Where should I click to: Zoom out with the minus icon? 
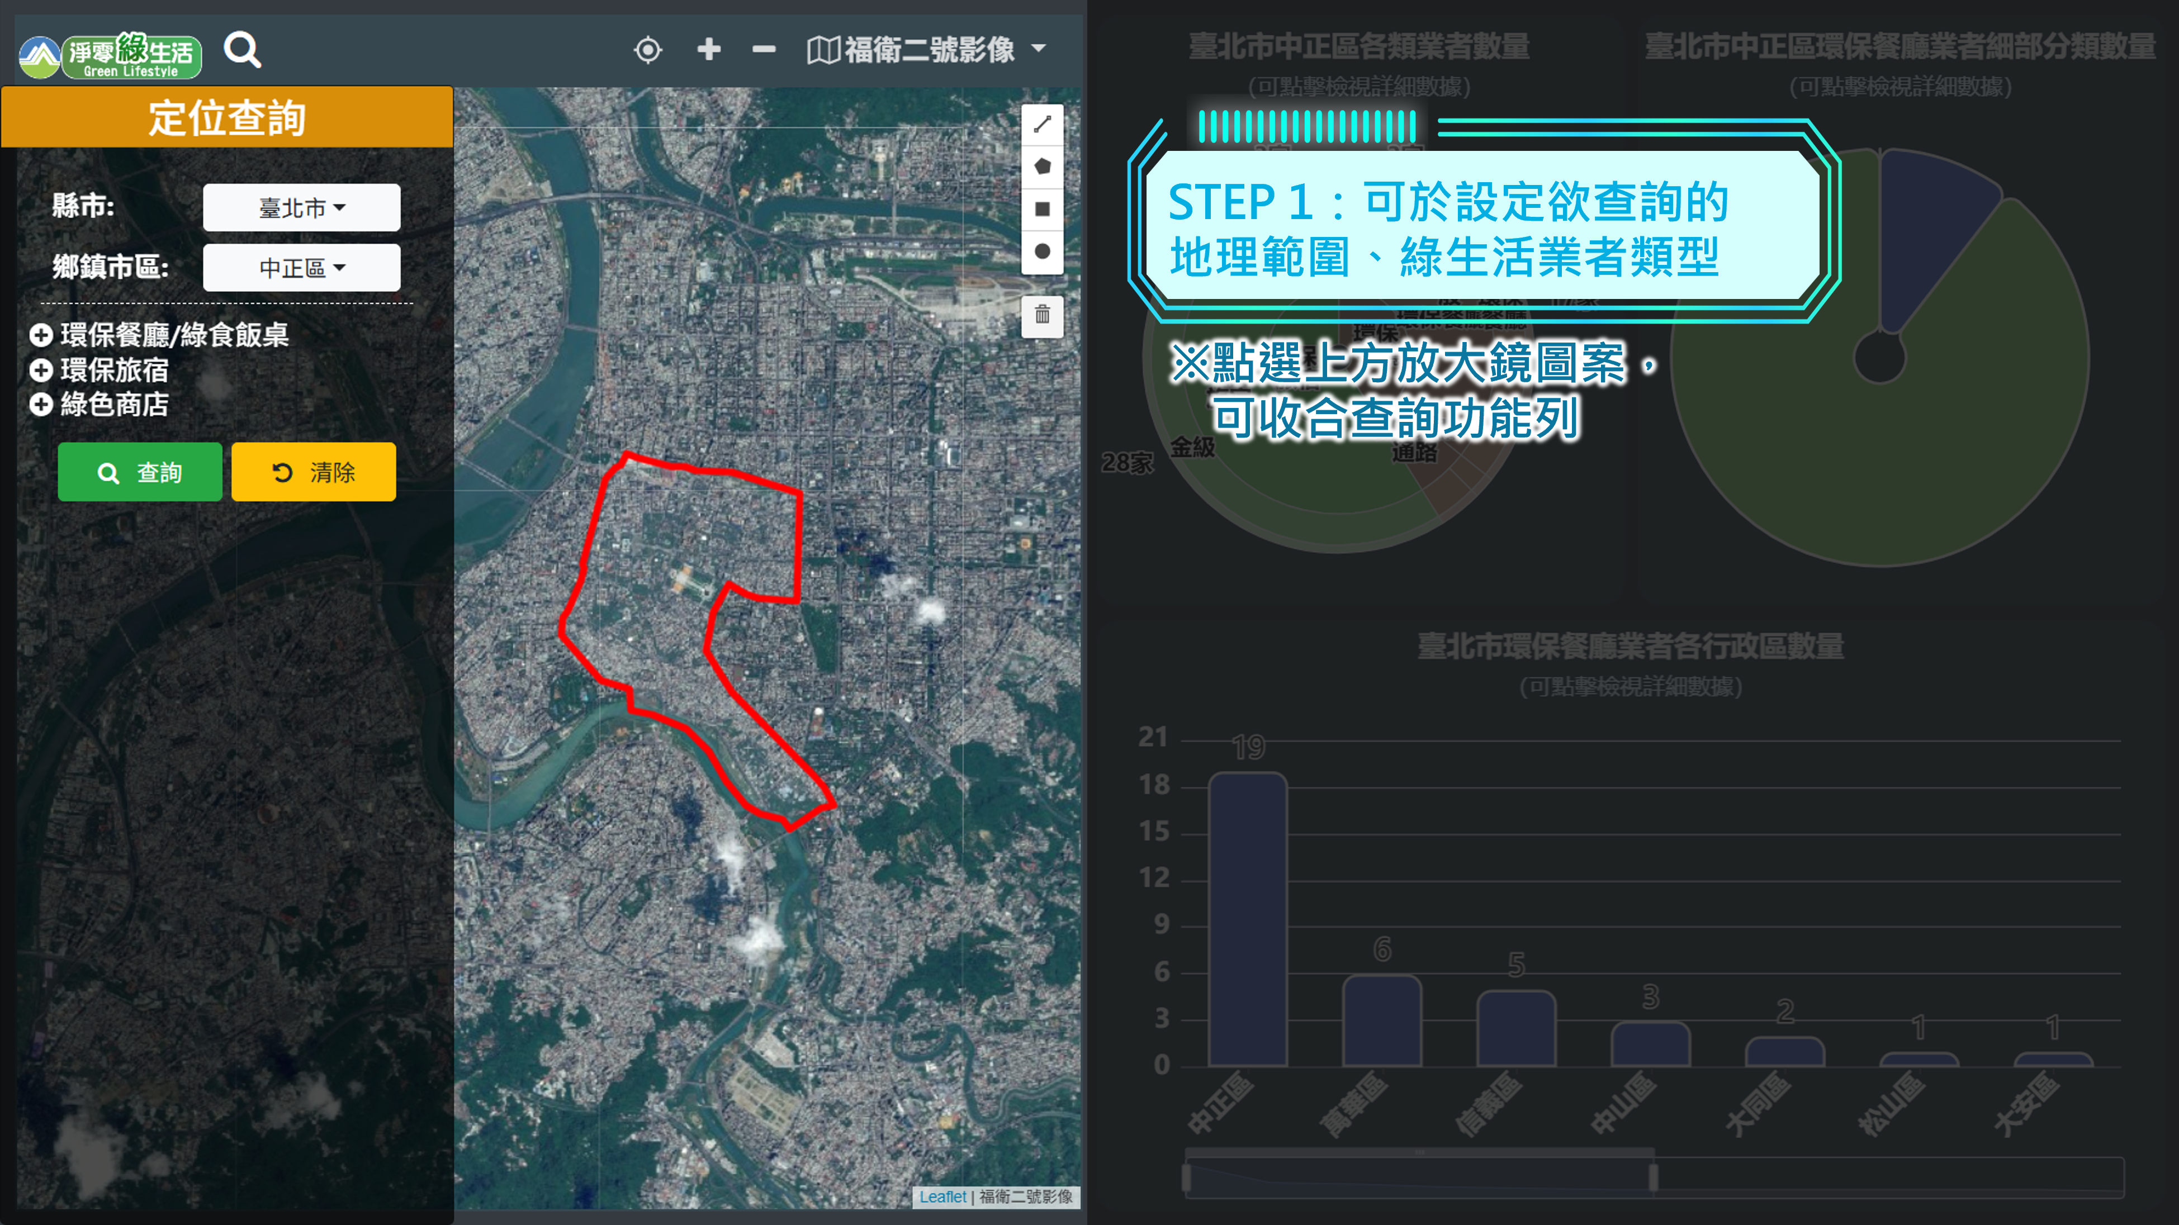(764, 50)
